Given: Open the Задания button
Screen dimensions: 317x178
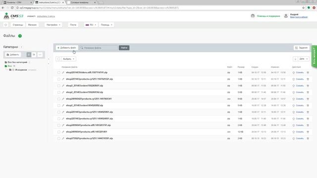Looking at the screenshot, I should coord(302,48).
